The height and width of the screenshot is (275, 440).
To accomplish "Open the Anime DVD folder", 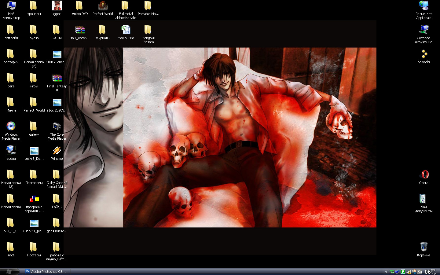I will point(80,8).
